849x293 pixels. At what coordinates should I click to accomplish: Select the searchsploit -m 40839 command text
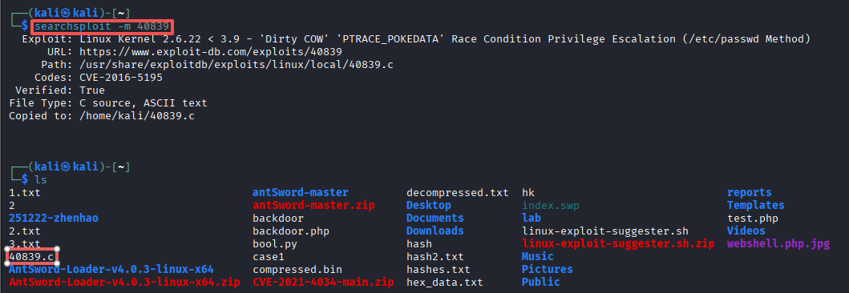click(103, 26)
